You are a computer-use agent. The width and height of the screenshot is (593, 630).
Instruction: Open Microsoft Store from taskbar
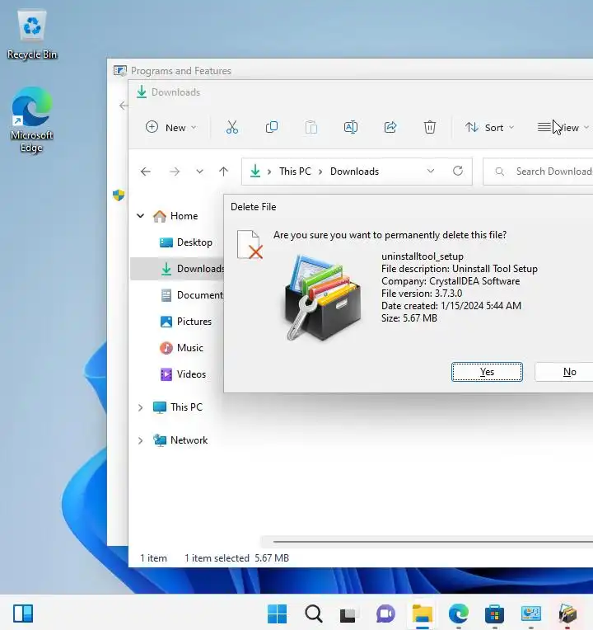coord(494,614)
